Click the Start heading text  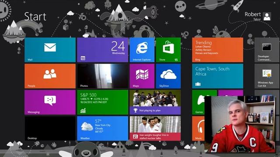pyautogui.click(x=35, y=17)
